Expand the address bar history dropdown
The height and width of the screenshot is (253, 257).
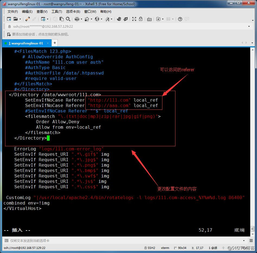249,27
